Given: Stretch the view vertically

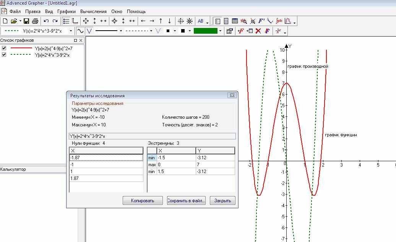Looking at the screenshot, I should point(94,21).
